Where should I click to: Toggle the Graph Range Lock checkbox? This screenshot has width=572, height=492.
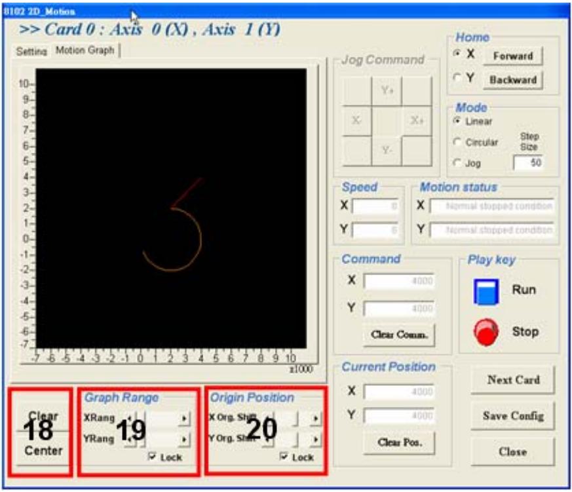(152, 456)
